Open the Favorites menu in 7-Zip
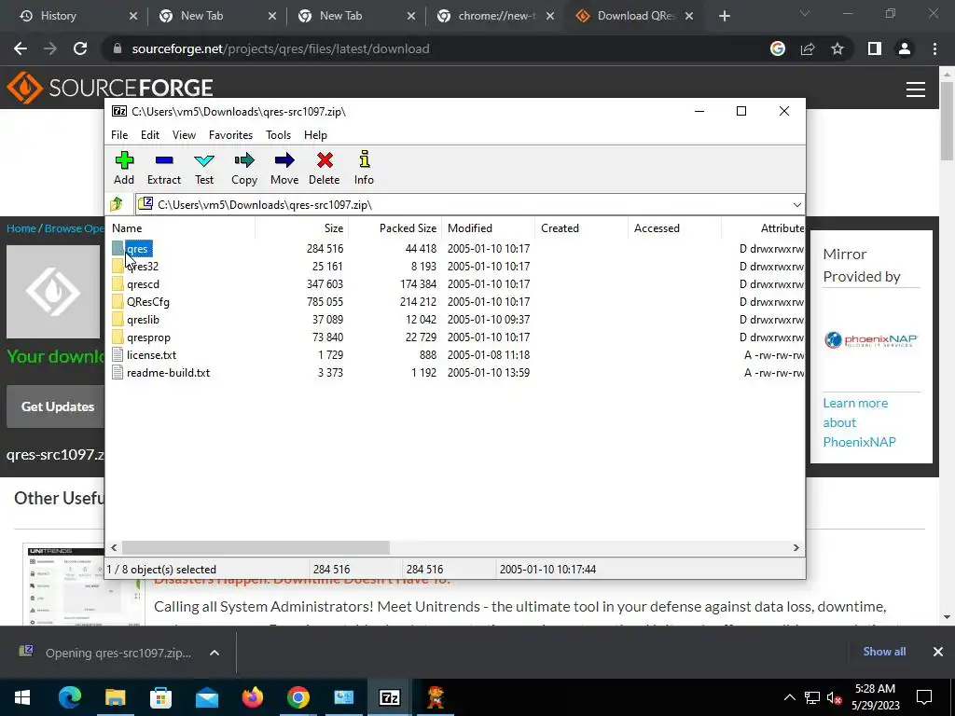Image resolution: width=955 pixels, height=716 pixels. pyautogui.click(x=230, y=135)
